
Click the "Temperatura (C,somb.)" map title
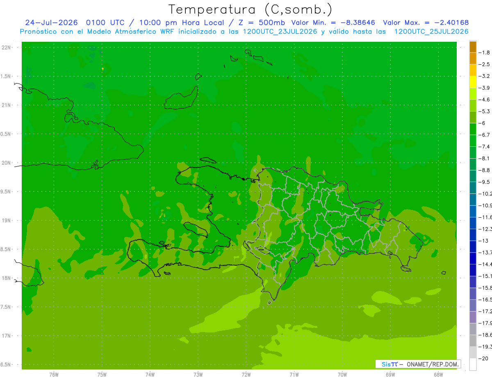pyautogui.click(x=250, y=9)
